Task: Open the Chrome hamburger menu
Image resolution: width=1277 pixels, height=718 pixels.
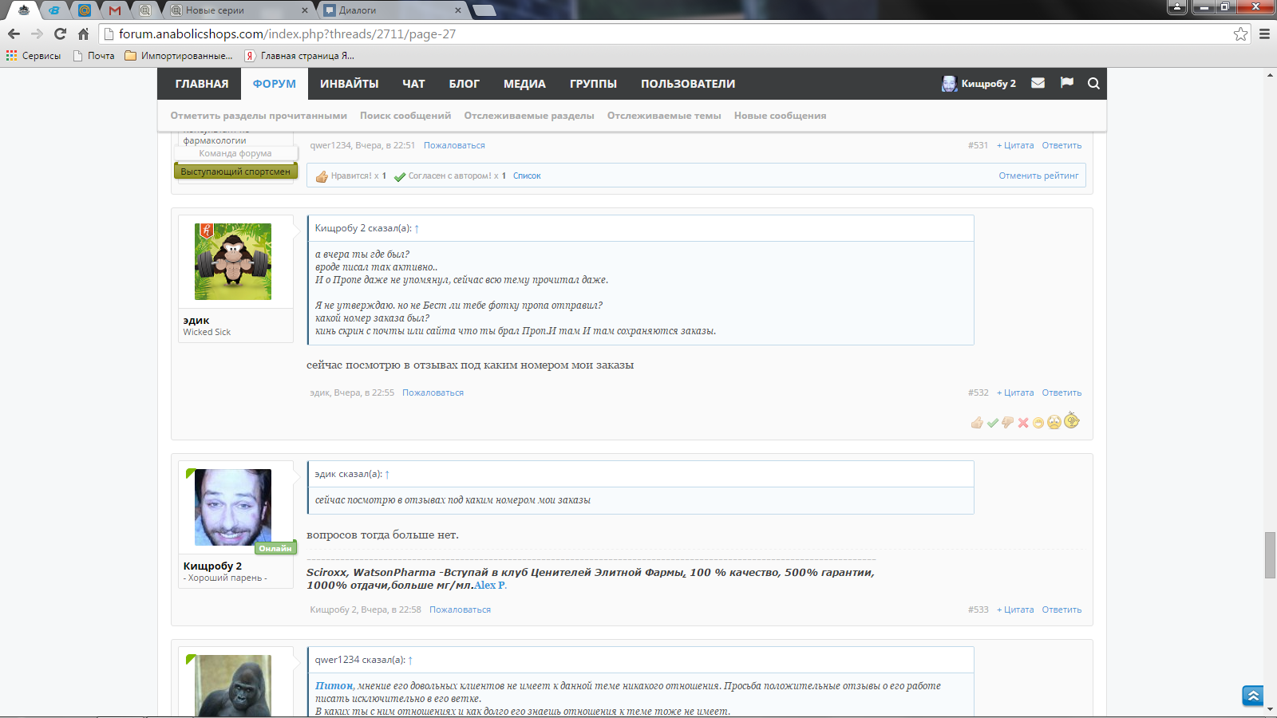Action: click(x=1264, y=34)
